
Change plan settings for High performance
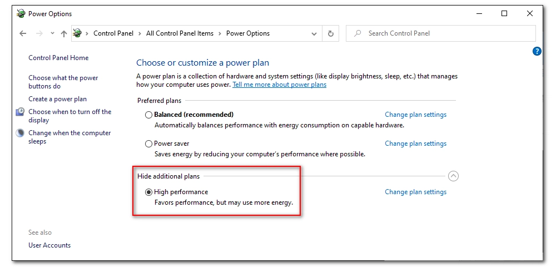tap(415, 192)
